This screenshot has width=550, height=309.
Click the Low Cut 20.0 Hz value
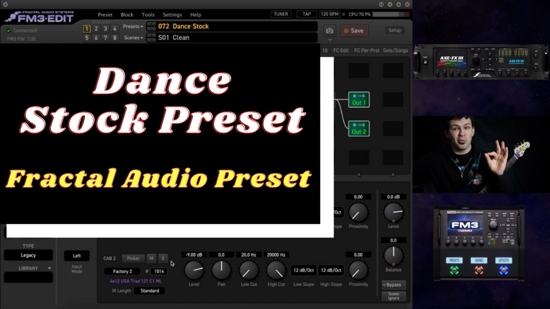click(x=248, y=255)
